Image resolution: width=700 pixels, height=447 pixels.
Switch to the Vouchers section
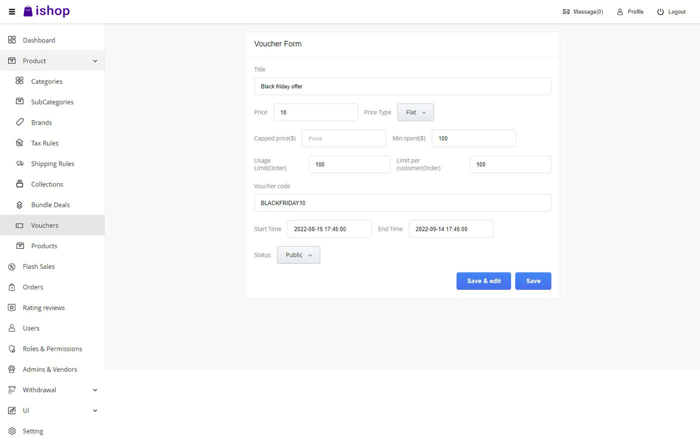pyautogui.click(x=44, y=225)
